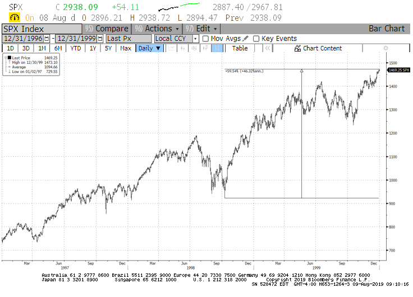Open the Table view button
This screenshot has height=297, width=413.
[240, 48]
